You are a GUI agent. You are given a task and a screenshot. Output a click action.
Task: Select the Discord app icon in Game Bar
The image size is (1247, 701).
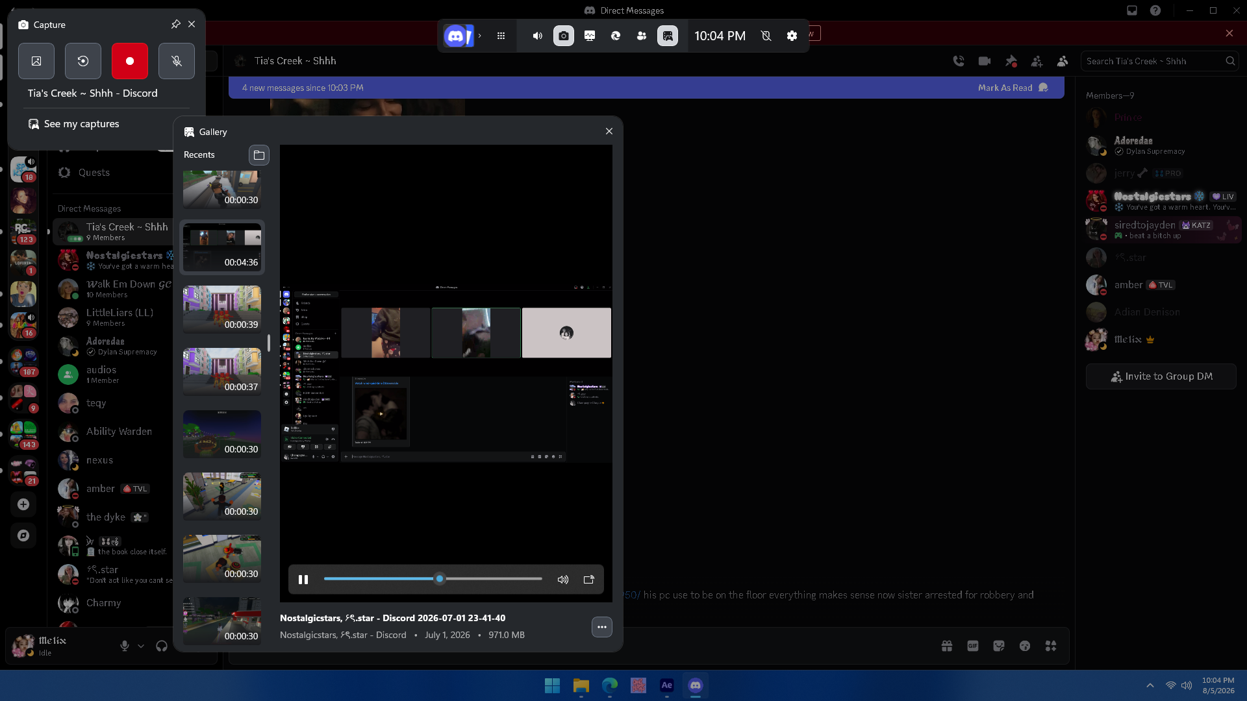(458, 36)
